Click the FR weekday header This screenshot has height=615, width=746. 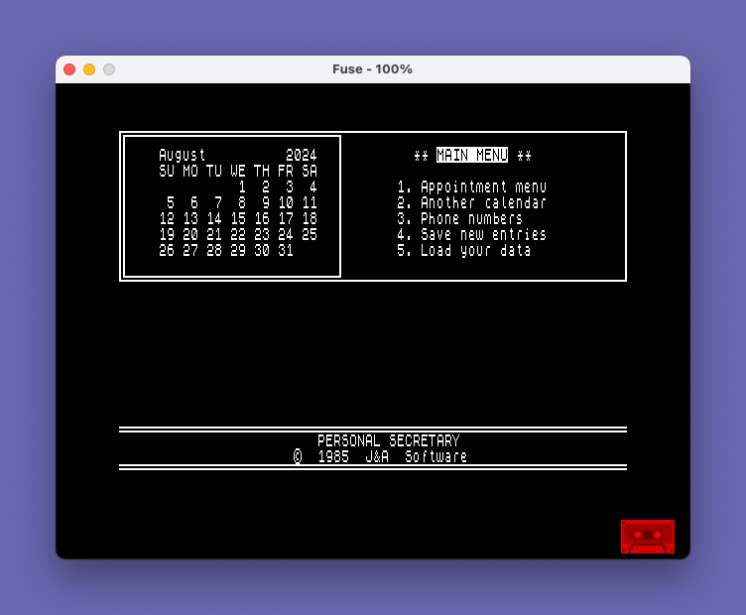pyautogui.click(x=286, y=171)
